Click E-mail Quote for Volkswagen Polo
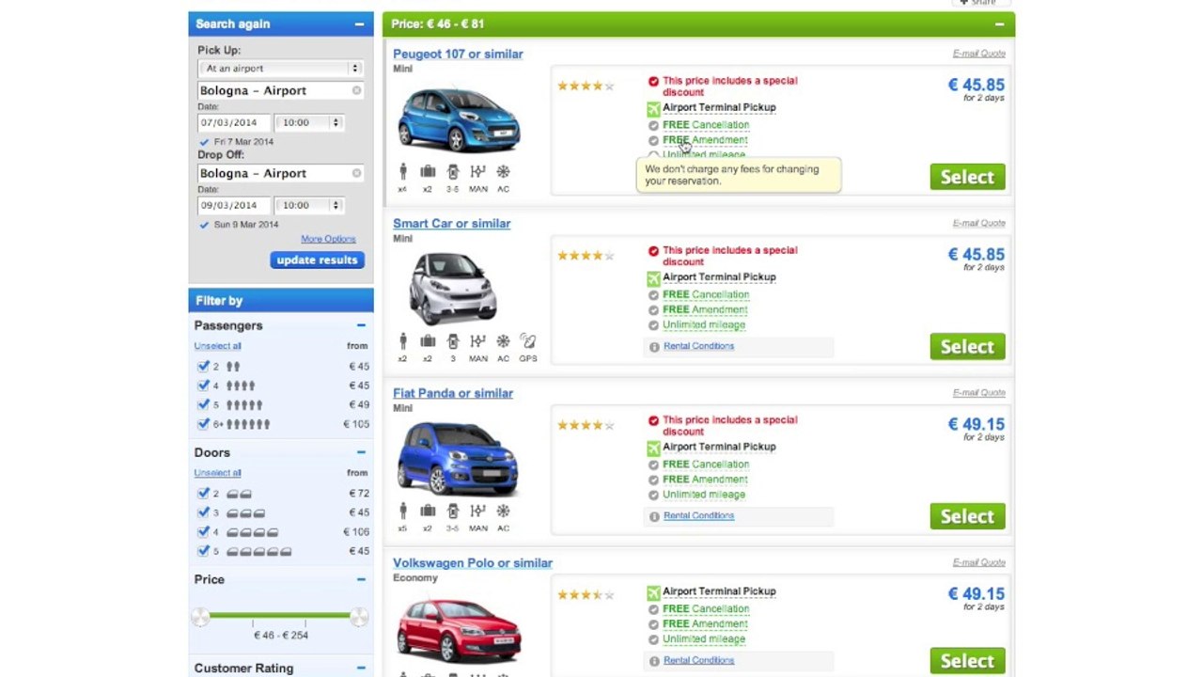Viewport: 1203px width, 677px height. (x=979, y=562)
